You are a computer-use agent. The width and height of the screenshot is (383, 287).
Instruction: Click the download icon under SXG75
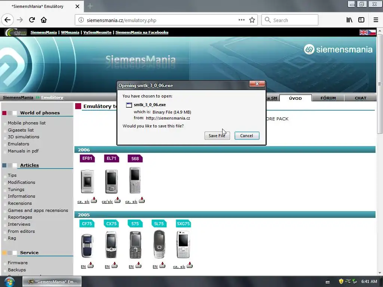(x=190, y=265)
